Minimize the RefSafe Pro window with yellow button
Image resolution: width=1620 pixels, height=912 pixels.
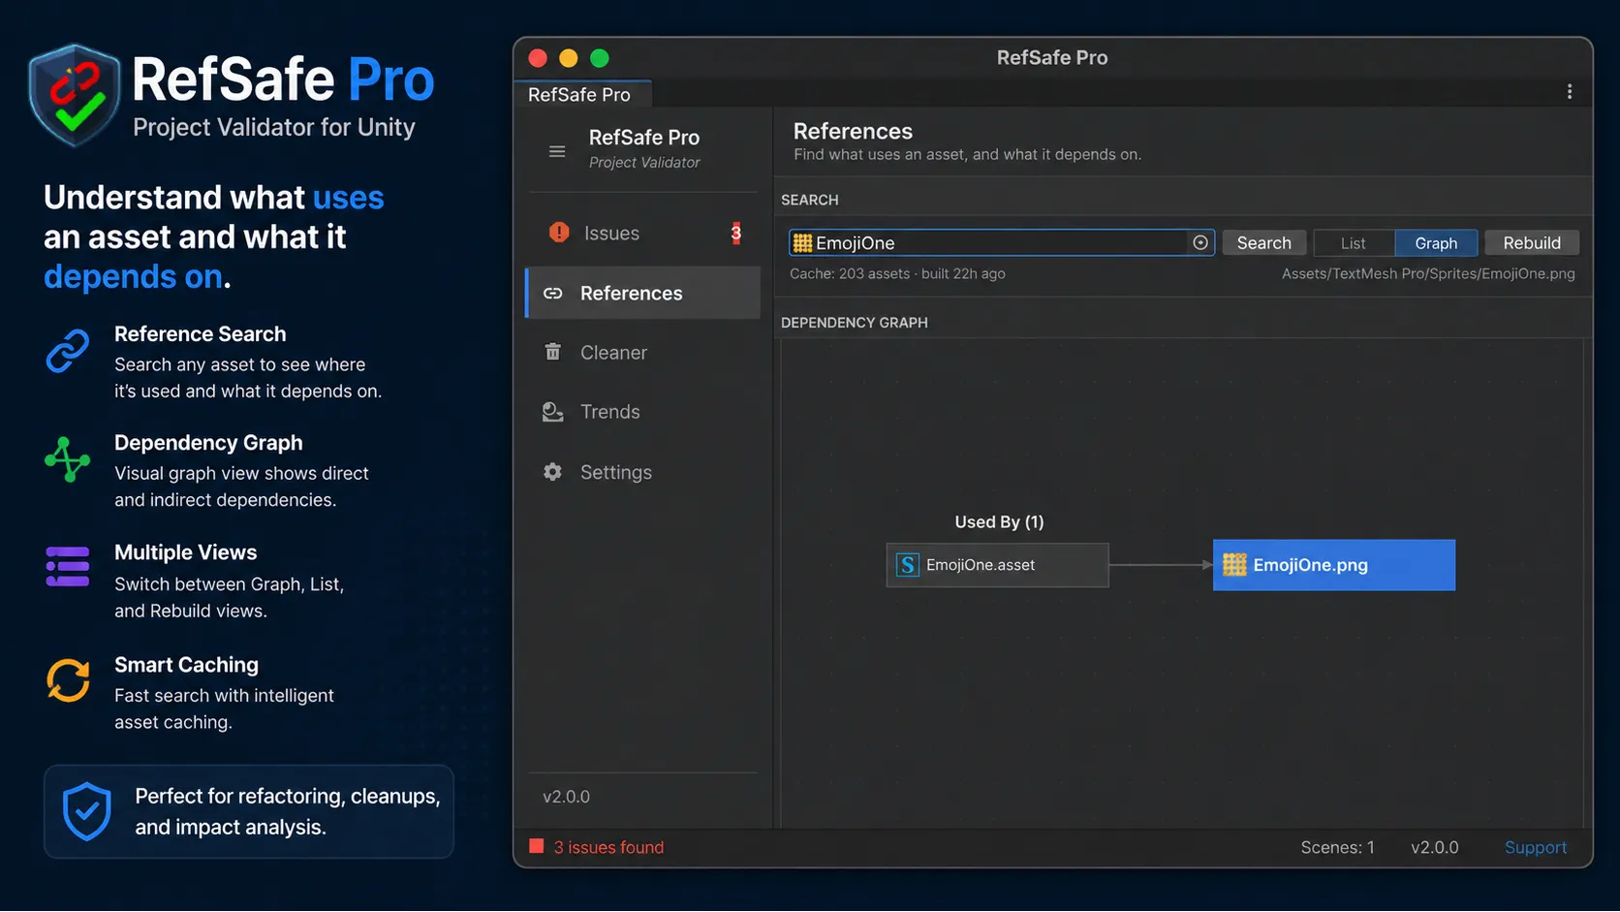tap(569, 58)
